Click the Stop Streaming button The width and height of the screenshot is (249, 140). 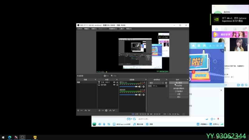(179, 83)
